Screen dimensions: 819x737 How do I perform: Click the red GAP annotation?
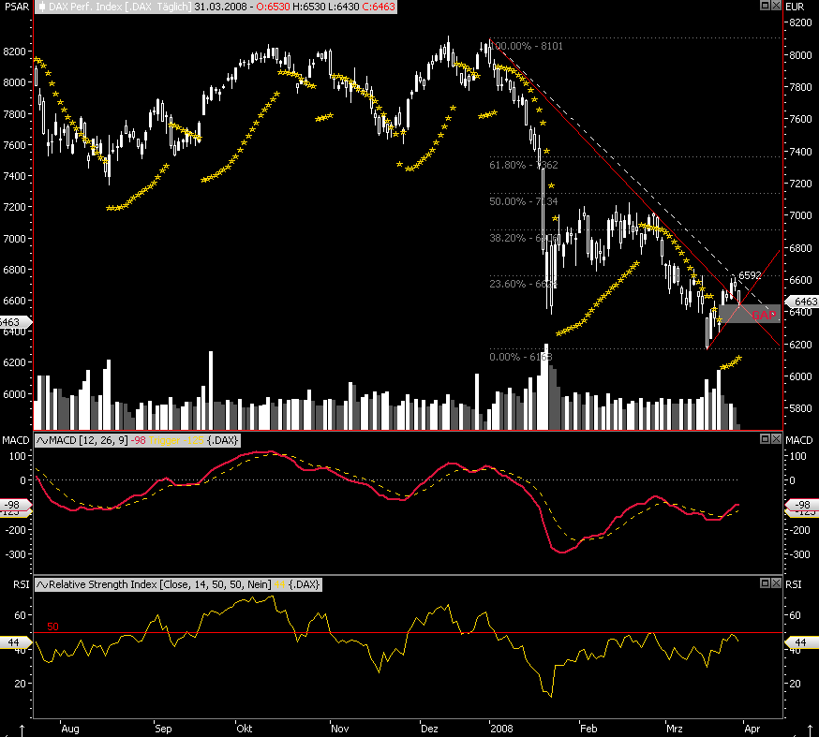pos(764,315)
